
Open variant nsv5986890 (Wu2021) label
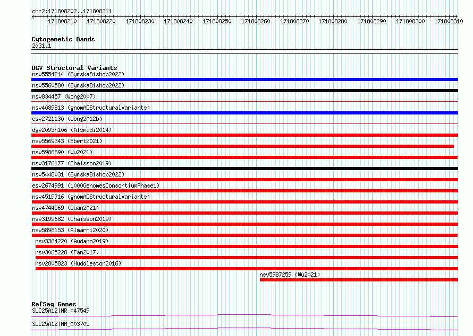tap(62, 152)
